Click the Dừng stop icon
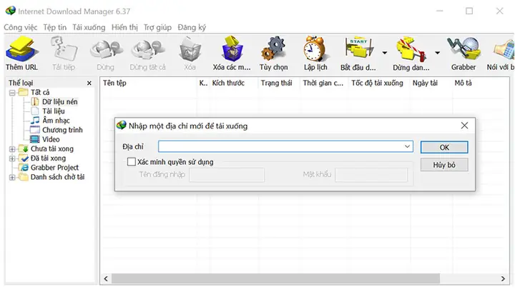The width and height of the screenshot is (515, 289). 106,50
